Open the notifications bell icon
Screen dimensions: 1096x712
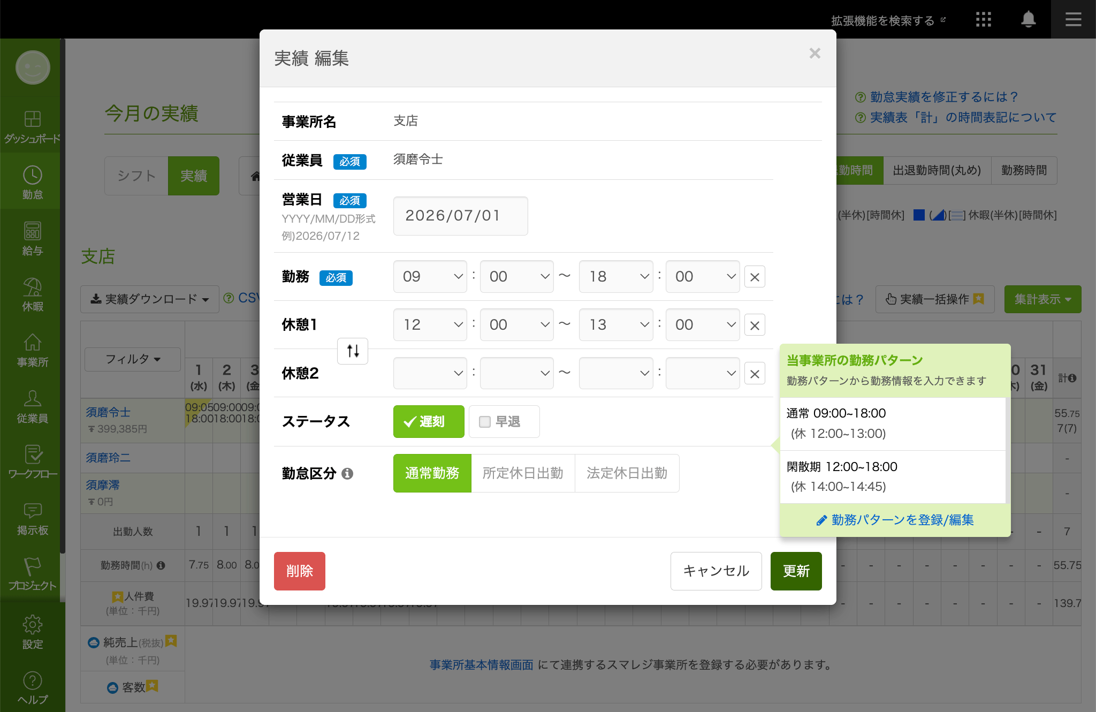point(1028,20)
